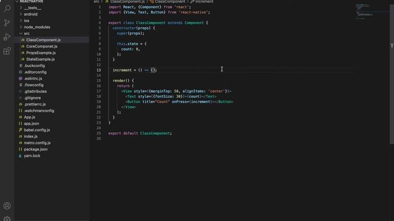Open the .editorconfig file

point(35,72)
